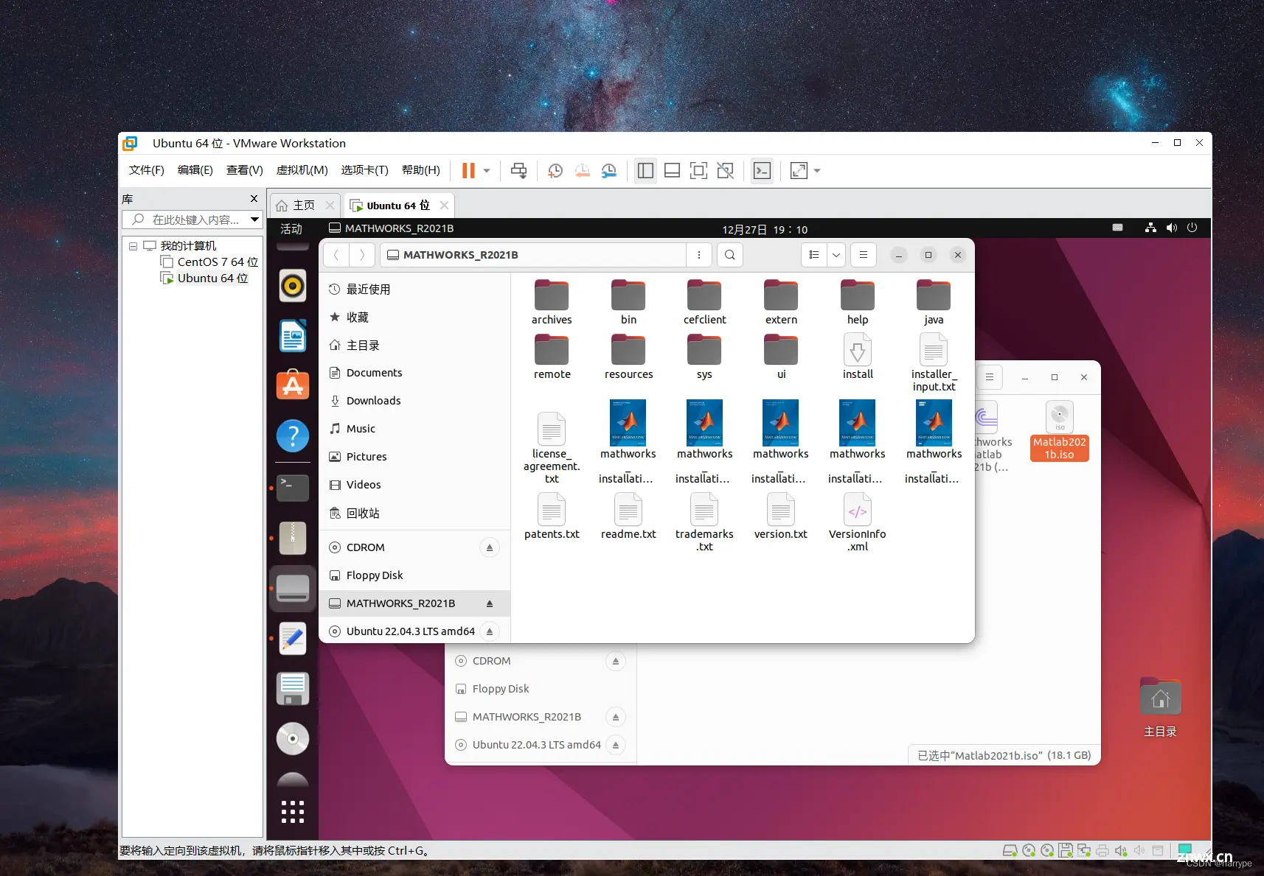Image resolution: width=1264 pixels, height=876 pixels.
Task: Launch Rhythmbox from the dock
Action: 293,285
